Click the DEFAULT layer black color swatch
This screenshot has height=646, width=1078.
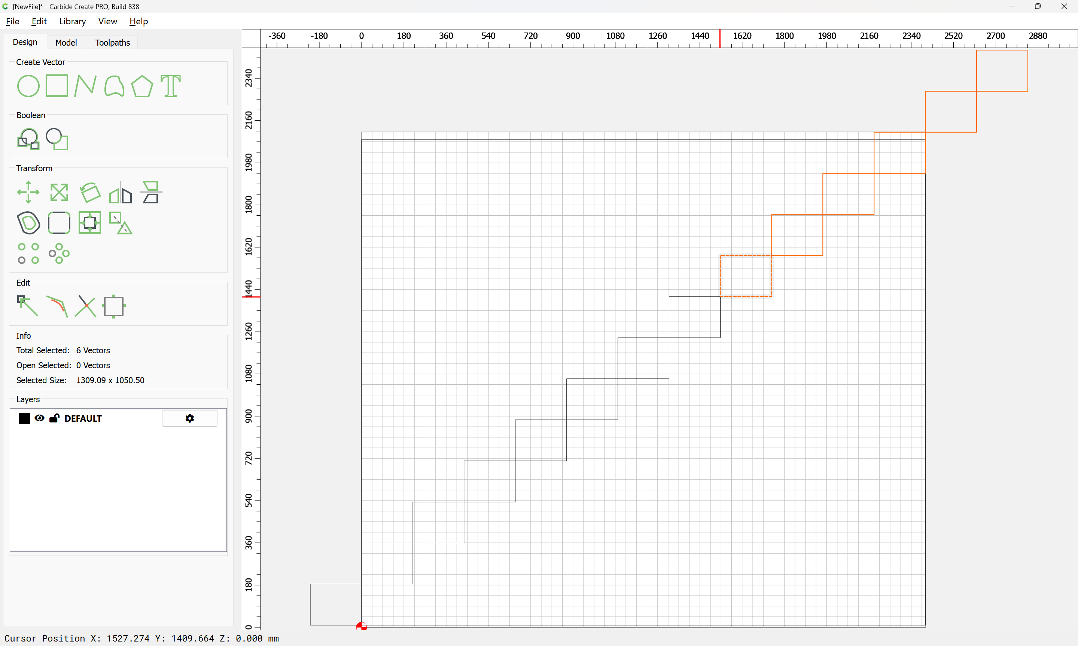[24, 418]
